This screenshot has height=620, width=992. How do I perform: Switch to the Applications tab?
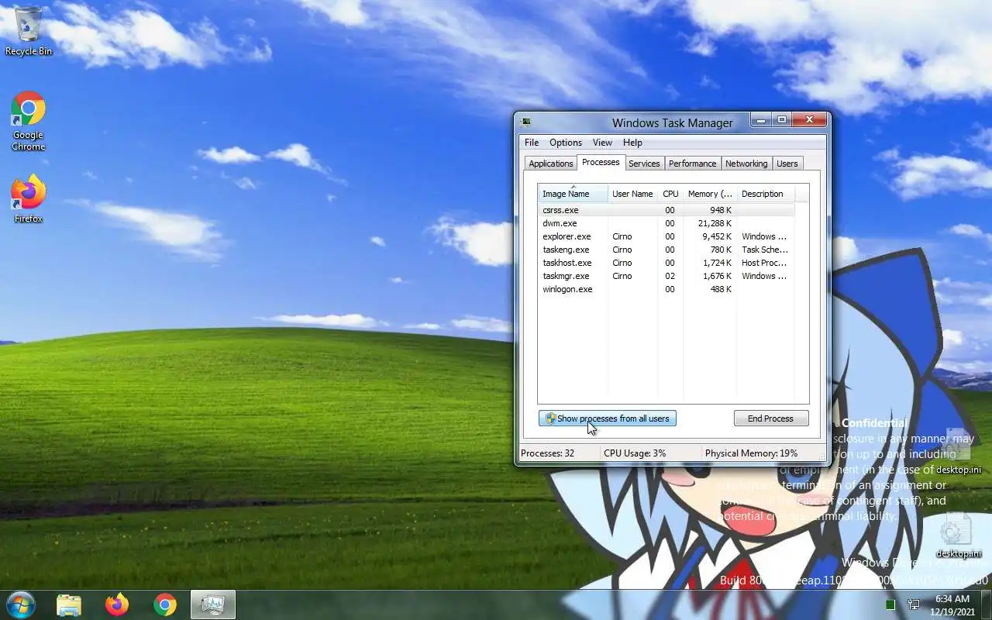click(x=550, y=164)
